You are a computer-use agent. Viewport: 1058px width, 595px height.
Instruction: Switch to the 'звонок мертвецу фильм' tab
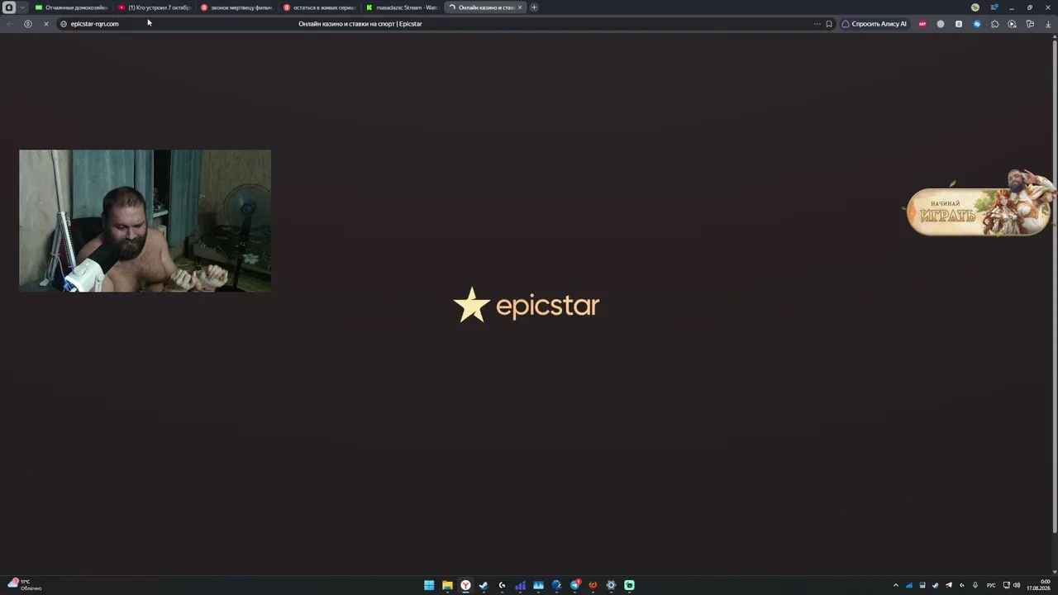pyautogui.click(x=236, y=7)
